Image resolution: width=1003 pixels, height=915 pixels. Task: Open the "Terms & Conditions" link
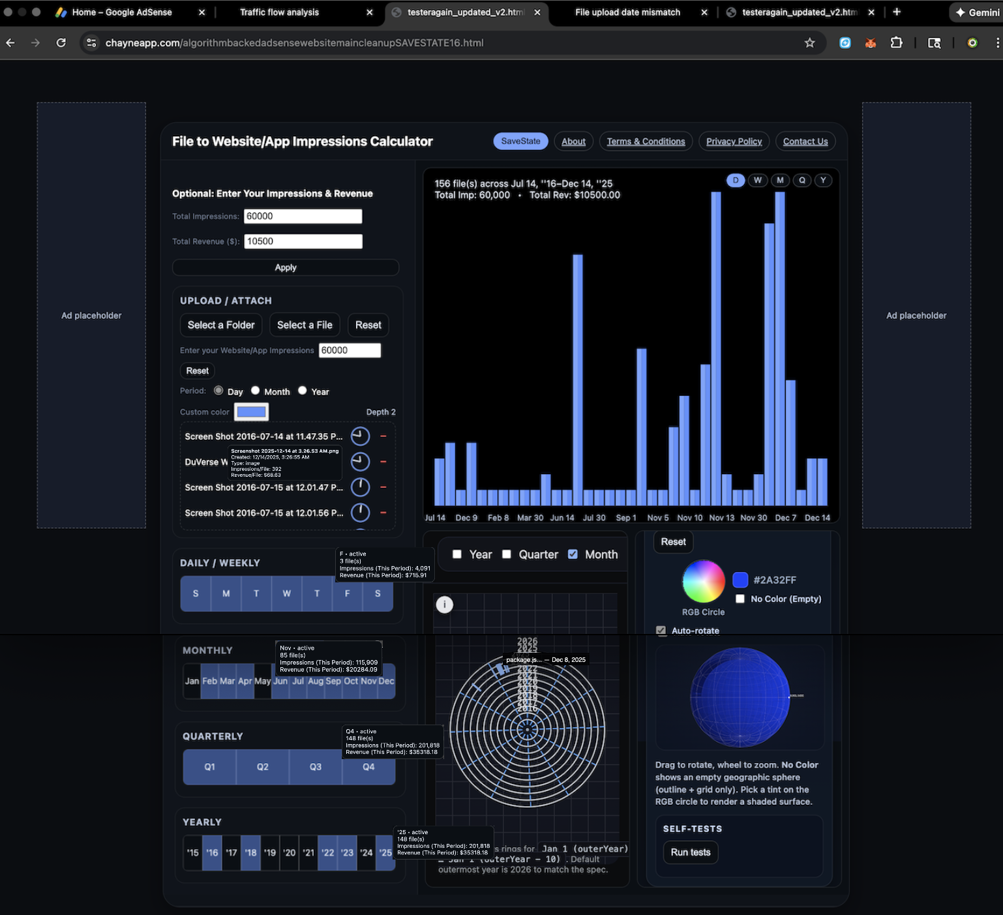[645, 141]
